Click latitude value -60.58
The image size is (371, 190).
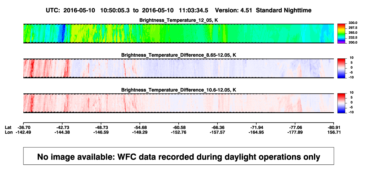tap(179, 127)
